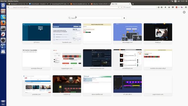Open the demo.testfire.net tile
Viewport: 188px width, 106px height.
[97, 86]
